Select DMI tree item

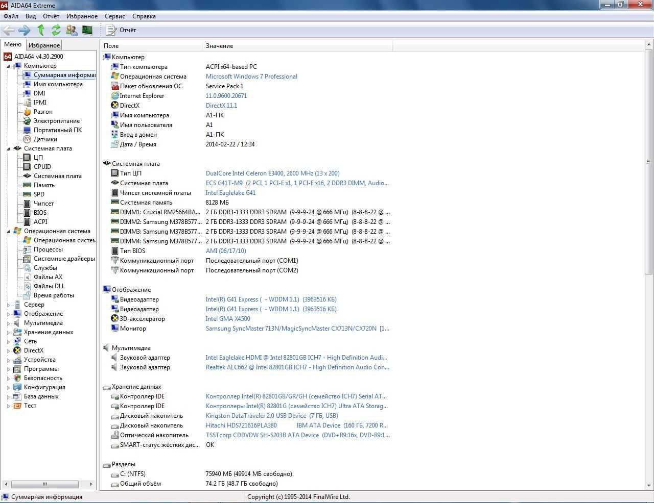(39, 93)
